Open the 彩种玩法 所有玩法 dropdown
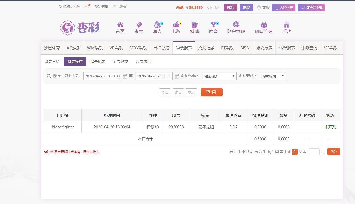Viewport: 355px width, 204px height. point(272,76)
